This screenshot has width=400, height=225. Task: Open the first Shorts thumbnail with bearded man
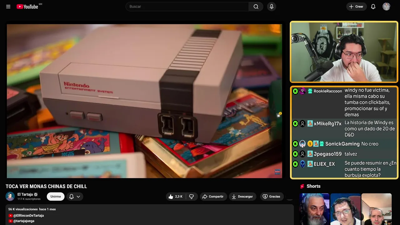314,209
